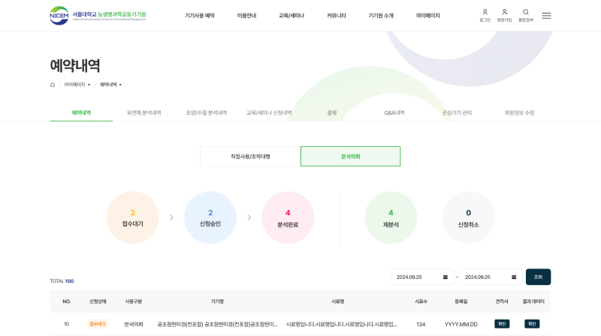Select the 직접사용/조작대행 toggle option
The width and height of the screenshot is (601, 336).
point(250,156)
